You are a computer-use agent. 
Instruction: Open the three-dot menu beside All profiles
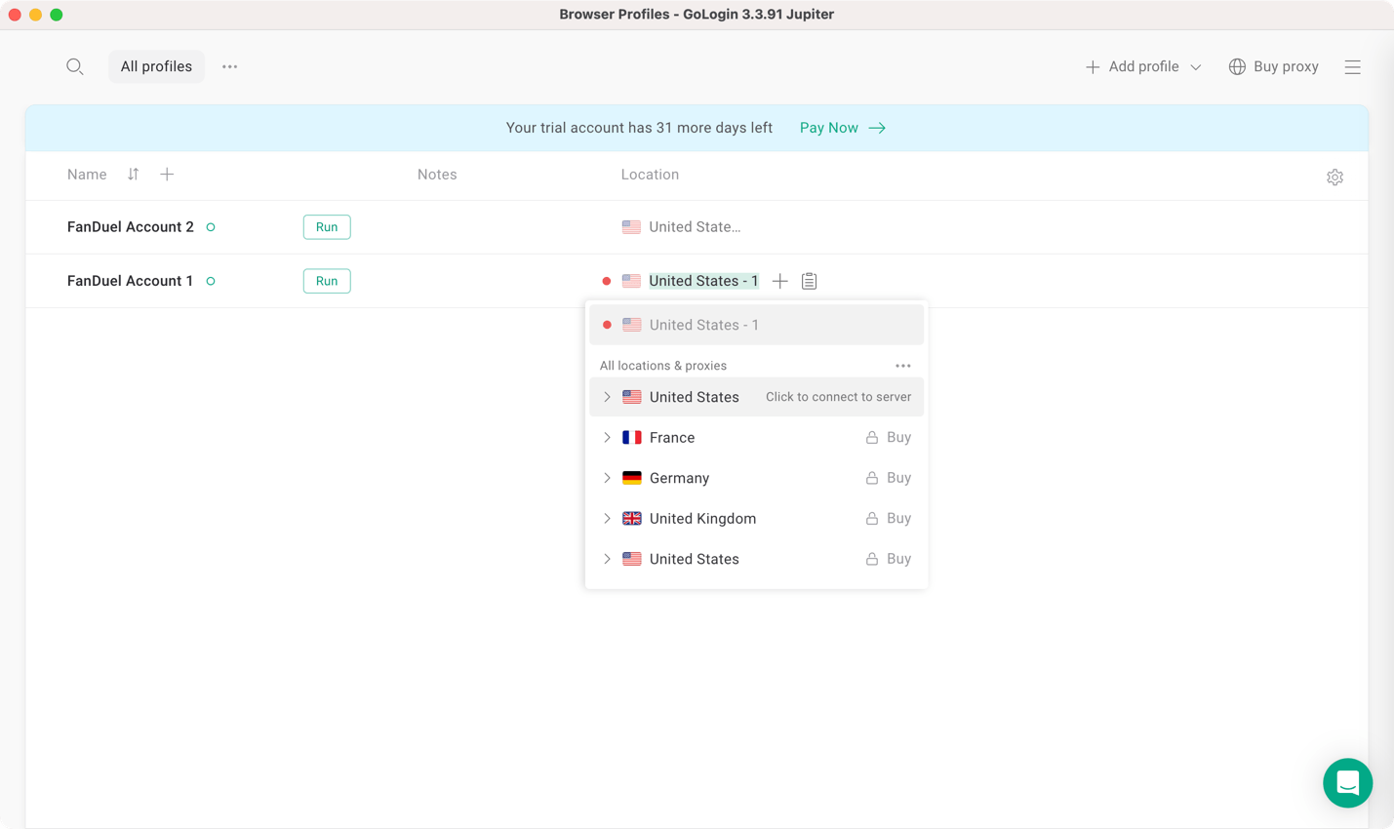point(229,66)
